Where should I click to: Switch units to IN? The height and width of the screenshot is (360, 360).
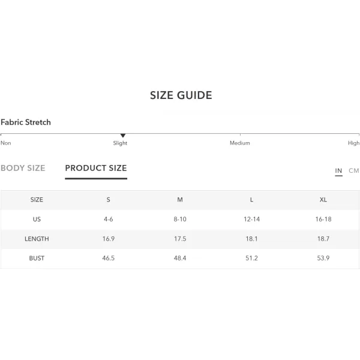338,171
